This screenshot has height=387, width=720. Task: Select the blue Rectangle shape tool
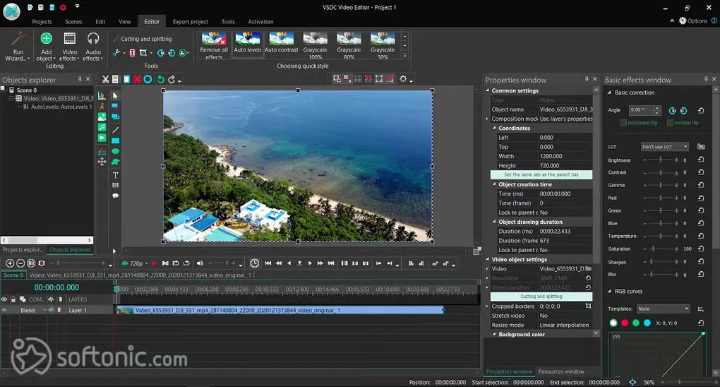coord(115,141)
